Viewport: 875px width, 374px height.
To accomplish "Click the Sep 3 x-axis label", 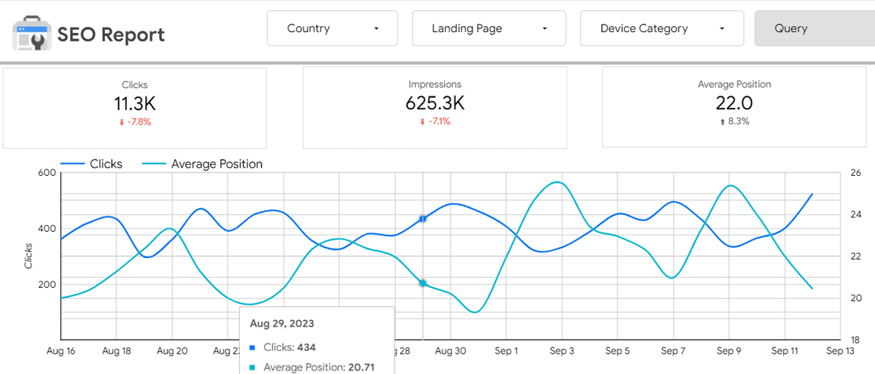I will pos(561,351).
